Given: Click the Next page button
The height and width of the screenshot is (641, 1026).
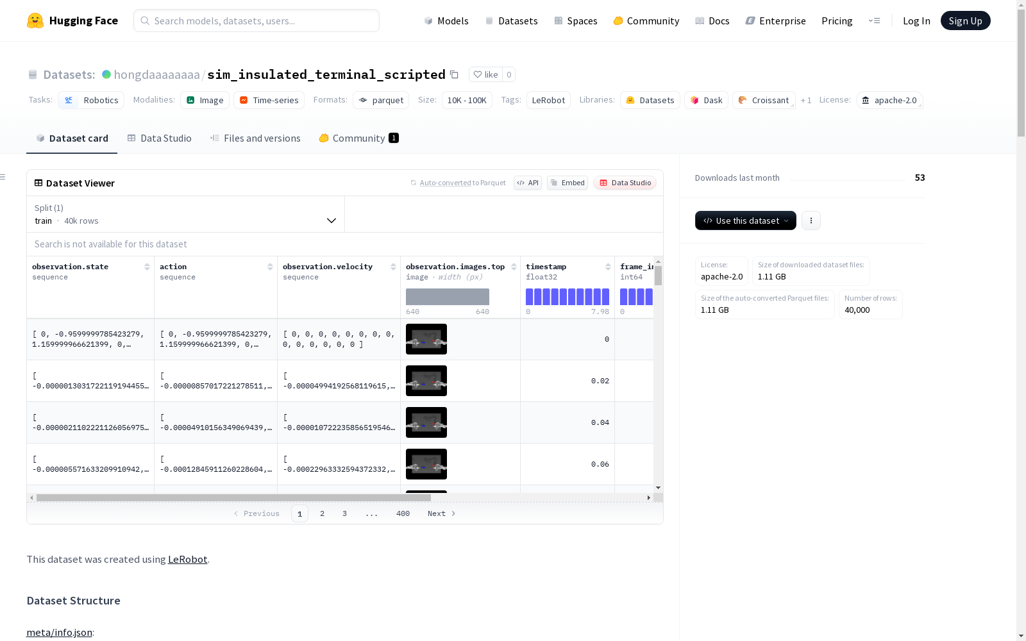Looking at the screenshot, I should [441, 513].
